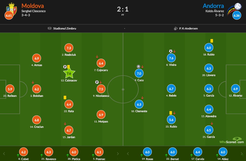Click the Moldova team crest icon
Viewport: 246px width, 161px height.
click(11, 9)
